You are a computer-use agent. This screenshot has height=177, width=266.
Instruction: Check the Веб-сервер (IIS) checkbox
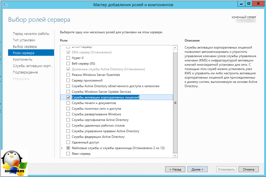coord(68,64)
